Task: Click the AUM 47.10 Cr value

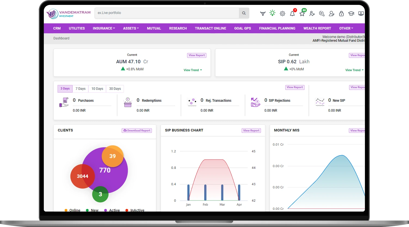Action: pyautogui.click(x=132, y=62)
